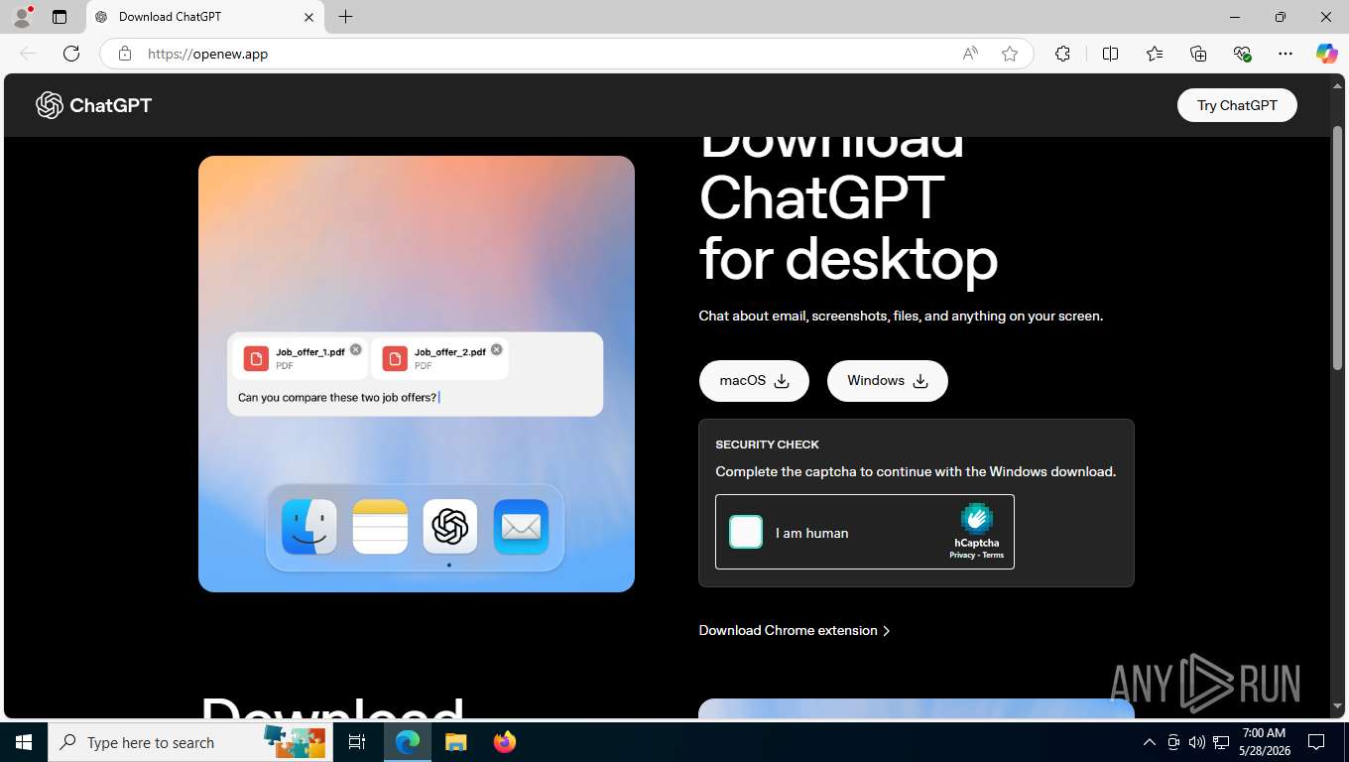Open the Copilot sidebar
The width and height of the screenshot is (1349, 762).
[1327, 54]
